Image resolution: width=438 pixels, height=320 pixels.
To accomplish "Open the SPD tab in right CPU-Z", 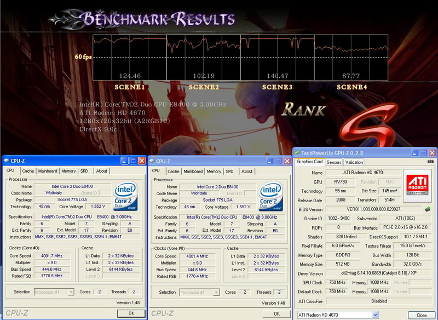I will pyautogui.click(x=229, y=172).
